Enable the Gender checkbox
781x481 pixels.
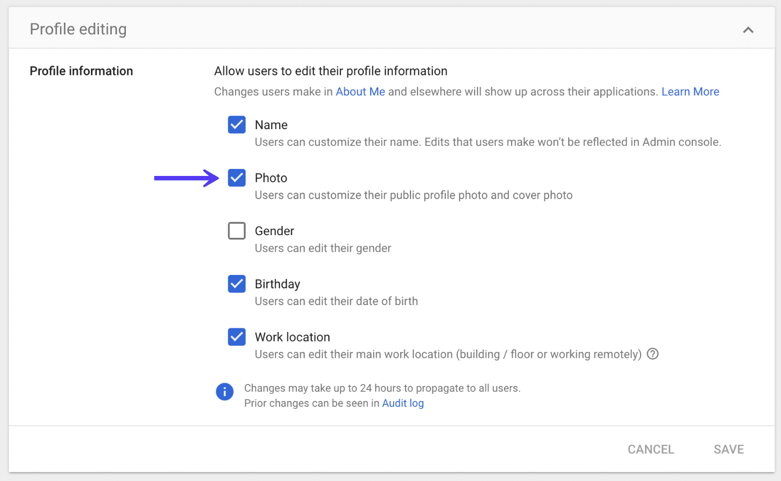(x=237, y=230)
